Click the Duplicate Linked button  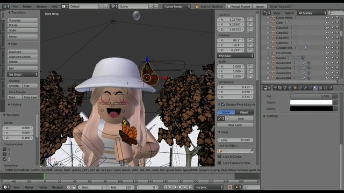tap(23, 57)
